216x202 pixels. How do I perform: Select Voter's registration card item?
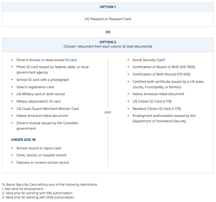[x=35, y=87]
